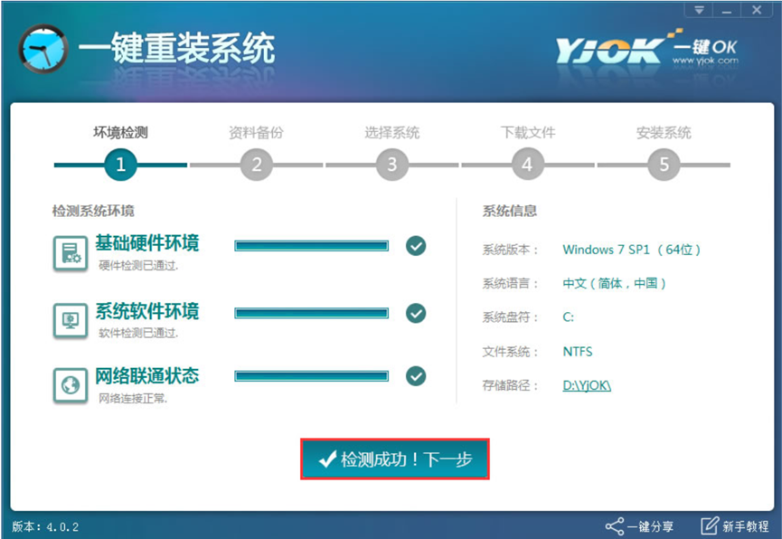Select step 1 circle 环境检测

point(120,165)
